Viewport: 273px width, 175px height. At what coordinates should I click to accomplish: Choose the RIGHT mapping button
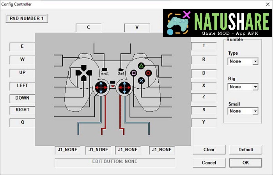click(x=22, y=110)
